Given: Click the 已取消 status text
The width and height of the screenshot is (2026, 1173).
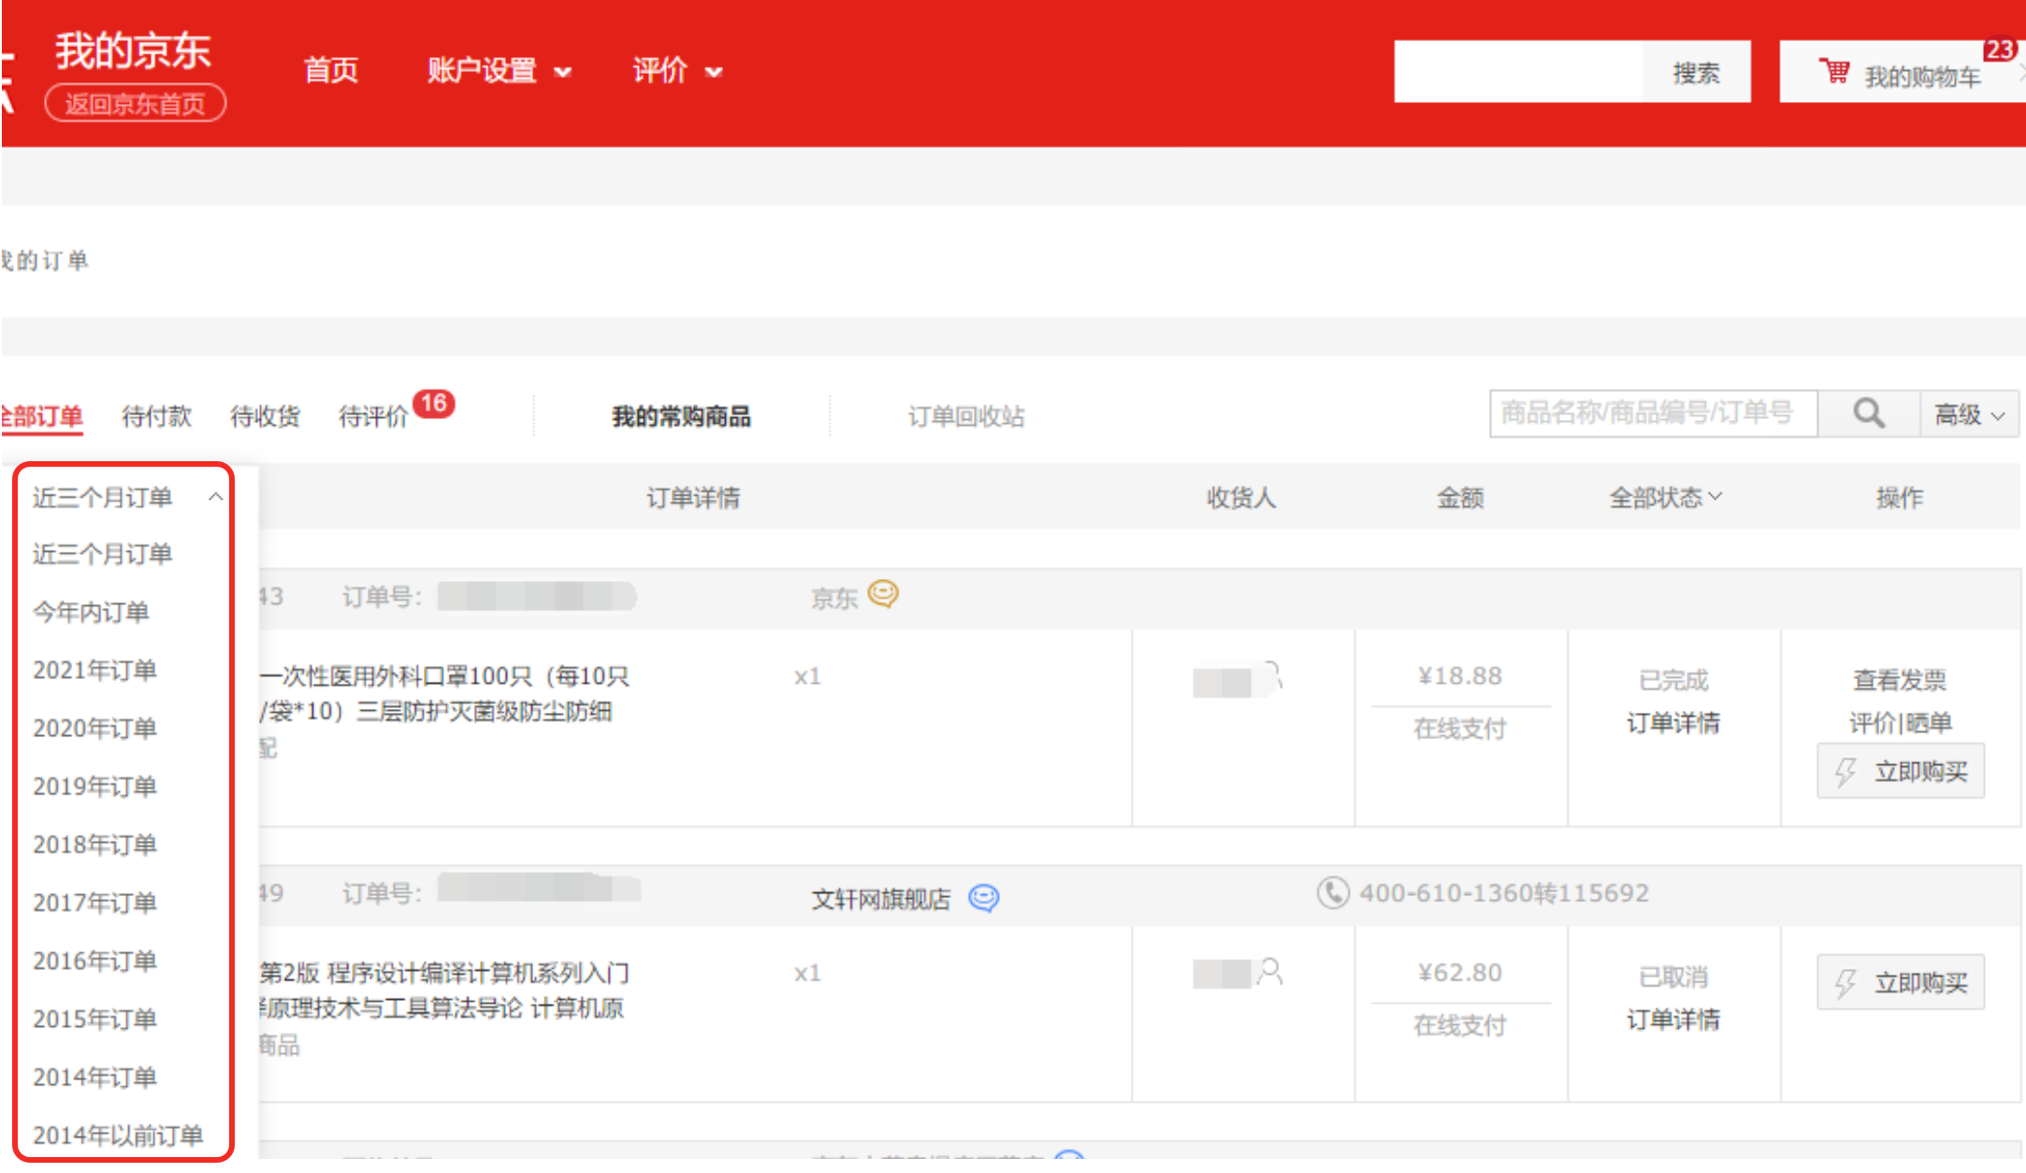Looking at the screenshot, I should coord(1673,977).
